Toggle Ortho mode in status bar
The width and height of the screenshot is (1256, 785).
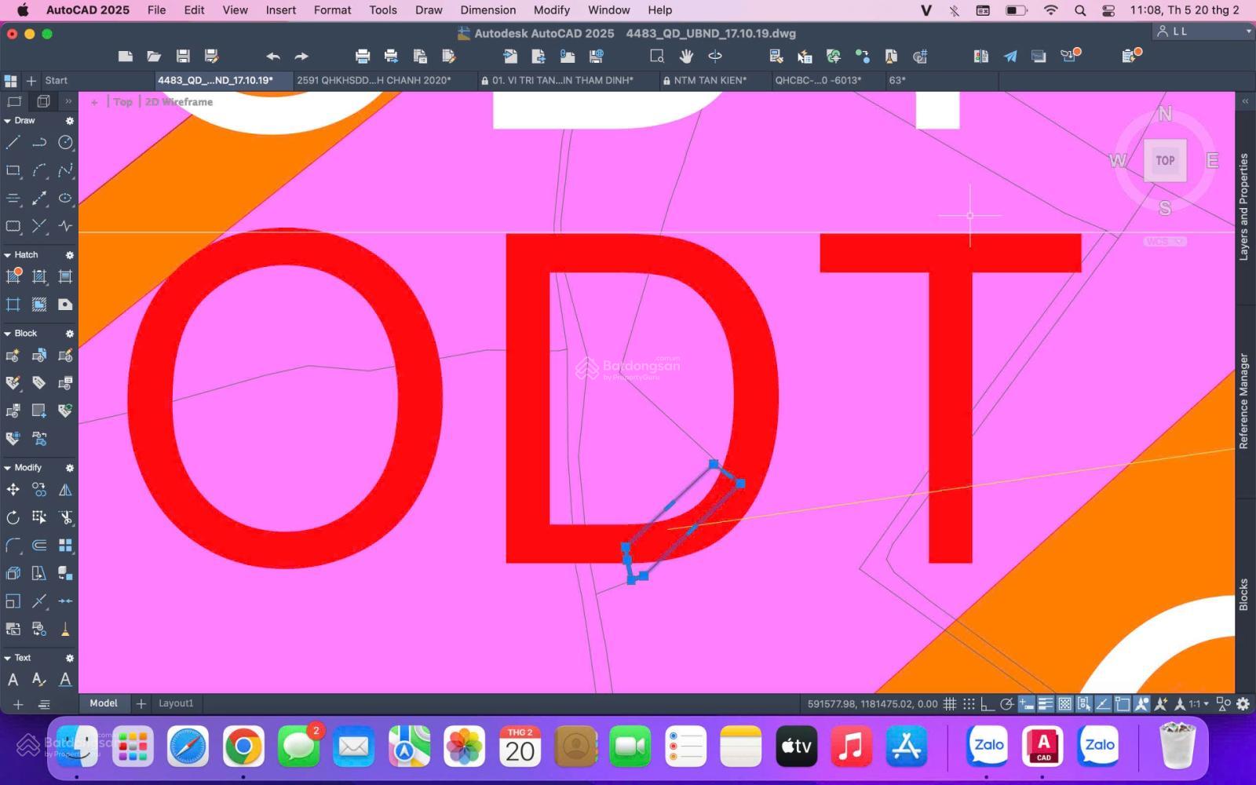(988, 704)
